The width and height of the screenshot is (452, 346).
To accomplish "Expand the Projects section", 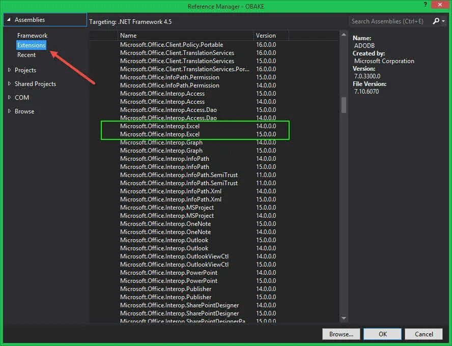I will 9,70.
